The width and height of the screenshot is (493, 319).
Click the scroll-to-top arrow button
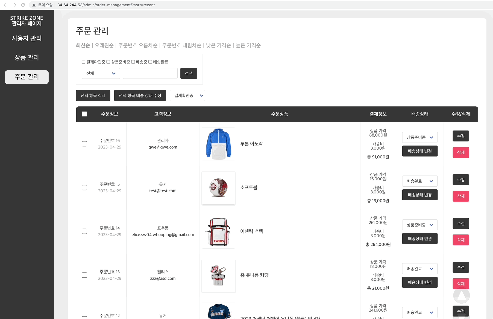point(461,295)
